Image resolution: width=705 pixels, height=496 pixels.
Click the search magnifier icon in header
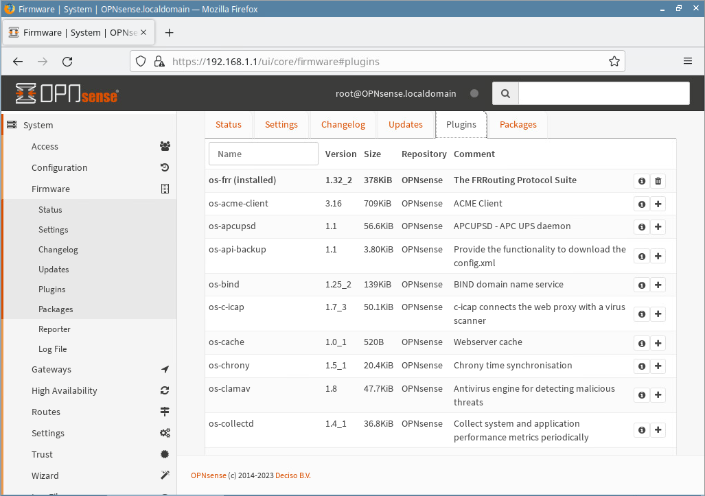point(505,93)
